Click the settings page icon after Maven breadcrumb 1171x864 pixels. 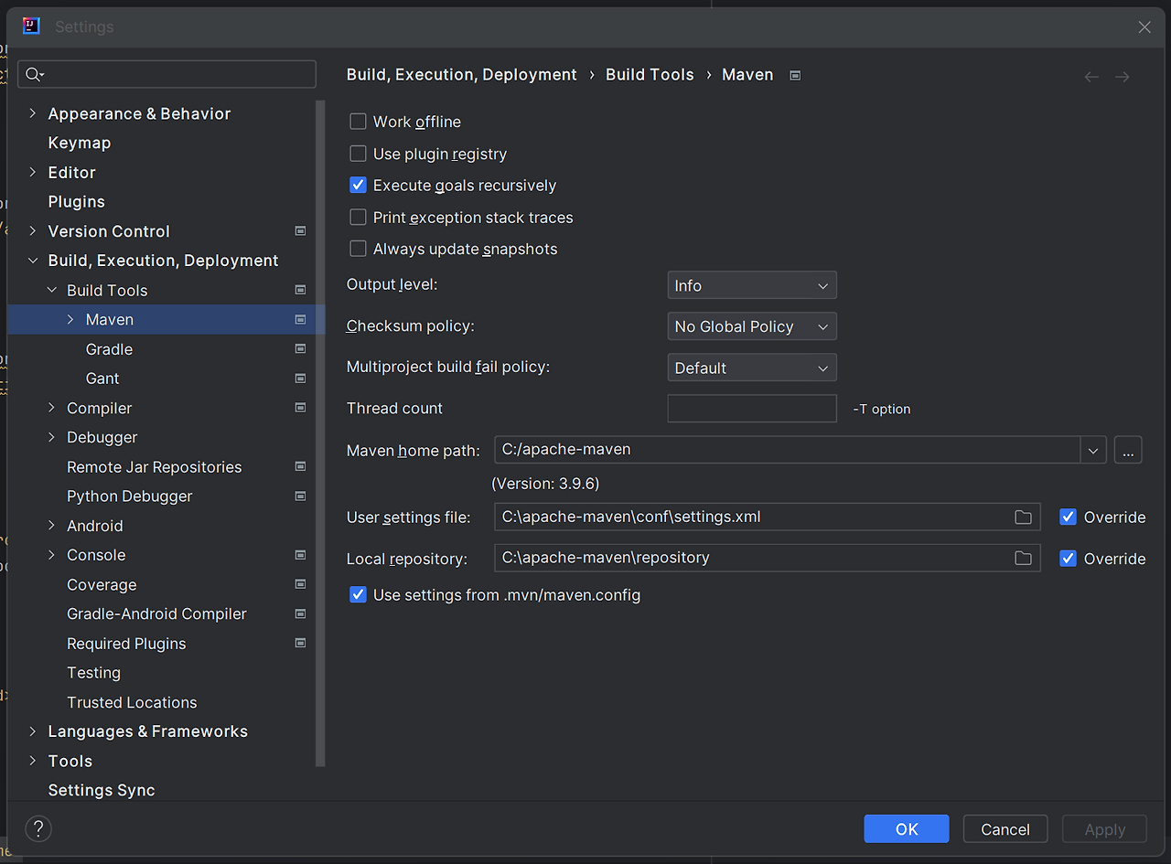pos(794,75)
